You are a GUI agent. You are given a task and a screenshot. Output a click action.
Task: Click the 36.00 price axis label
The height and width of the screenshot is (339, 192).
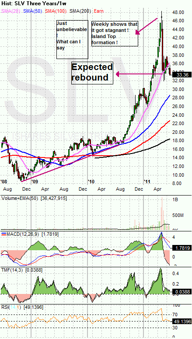[x=178, y=63]
